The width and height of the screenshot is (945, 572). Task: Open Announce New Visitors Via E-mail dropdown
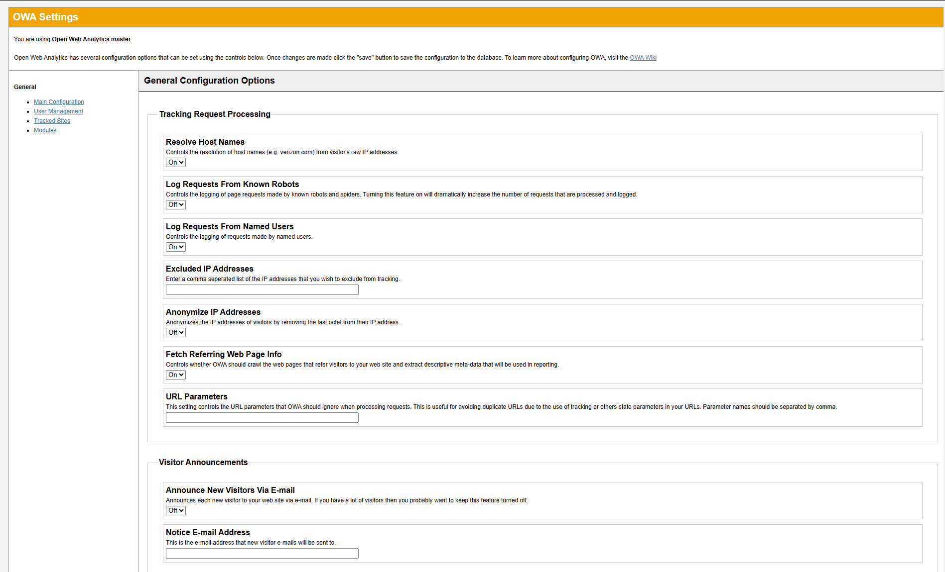click(176, 511)
